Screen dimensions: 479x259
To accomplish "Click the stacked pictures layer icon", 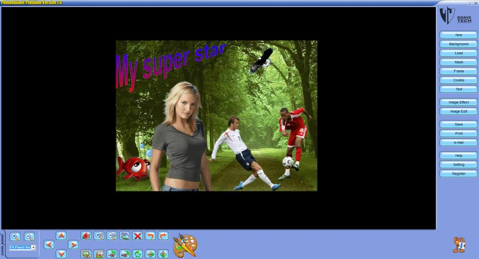I will pyautogui.click(x=125, y=236).
